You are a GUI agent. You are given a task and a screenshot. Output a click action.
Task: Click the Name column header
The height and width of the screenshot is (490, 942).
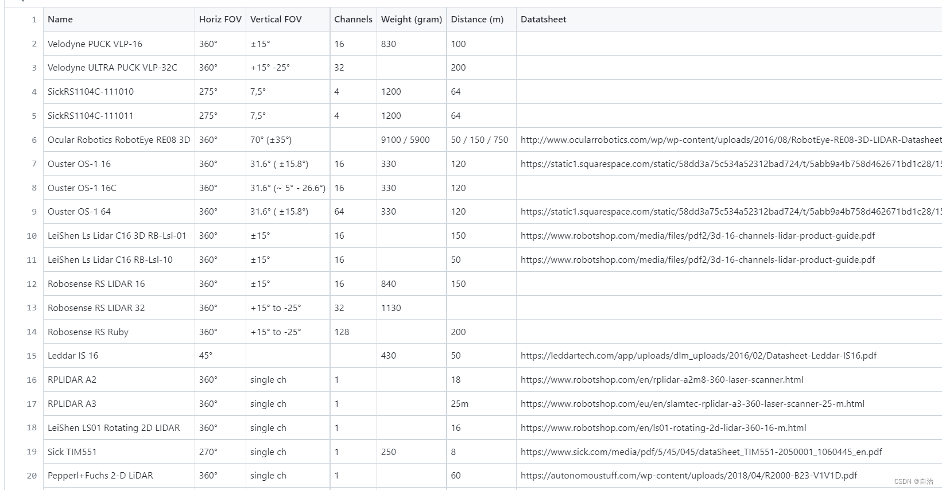point(60,20)
